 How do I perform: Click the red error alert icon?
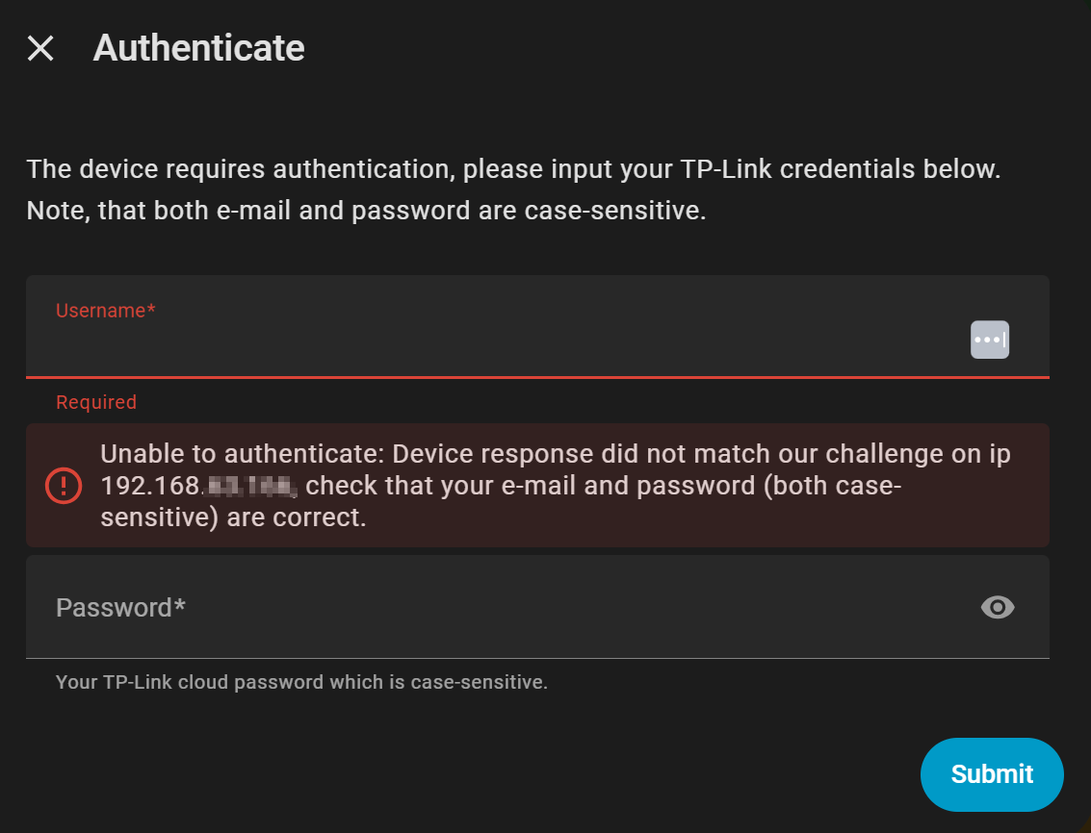(65, 485)
